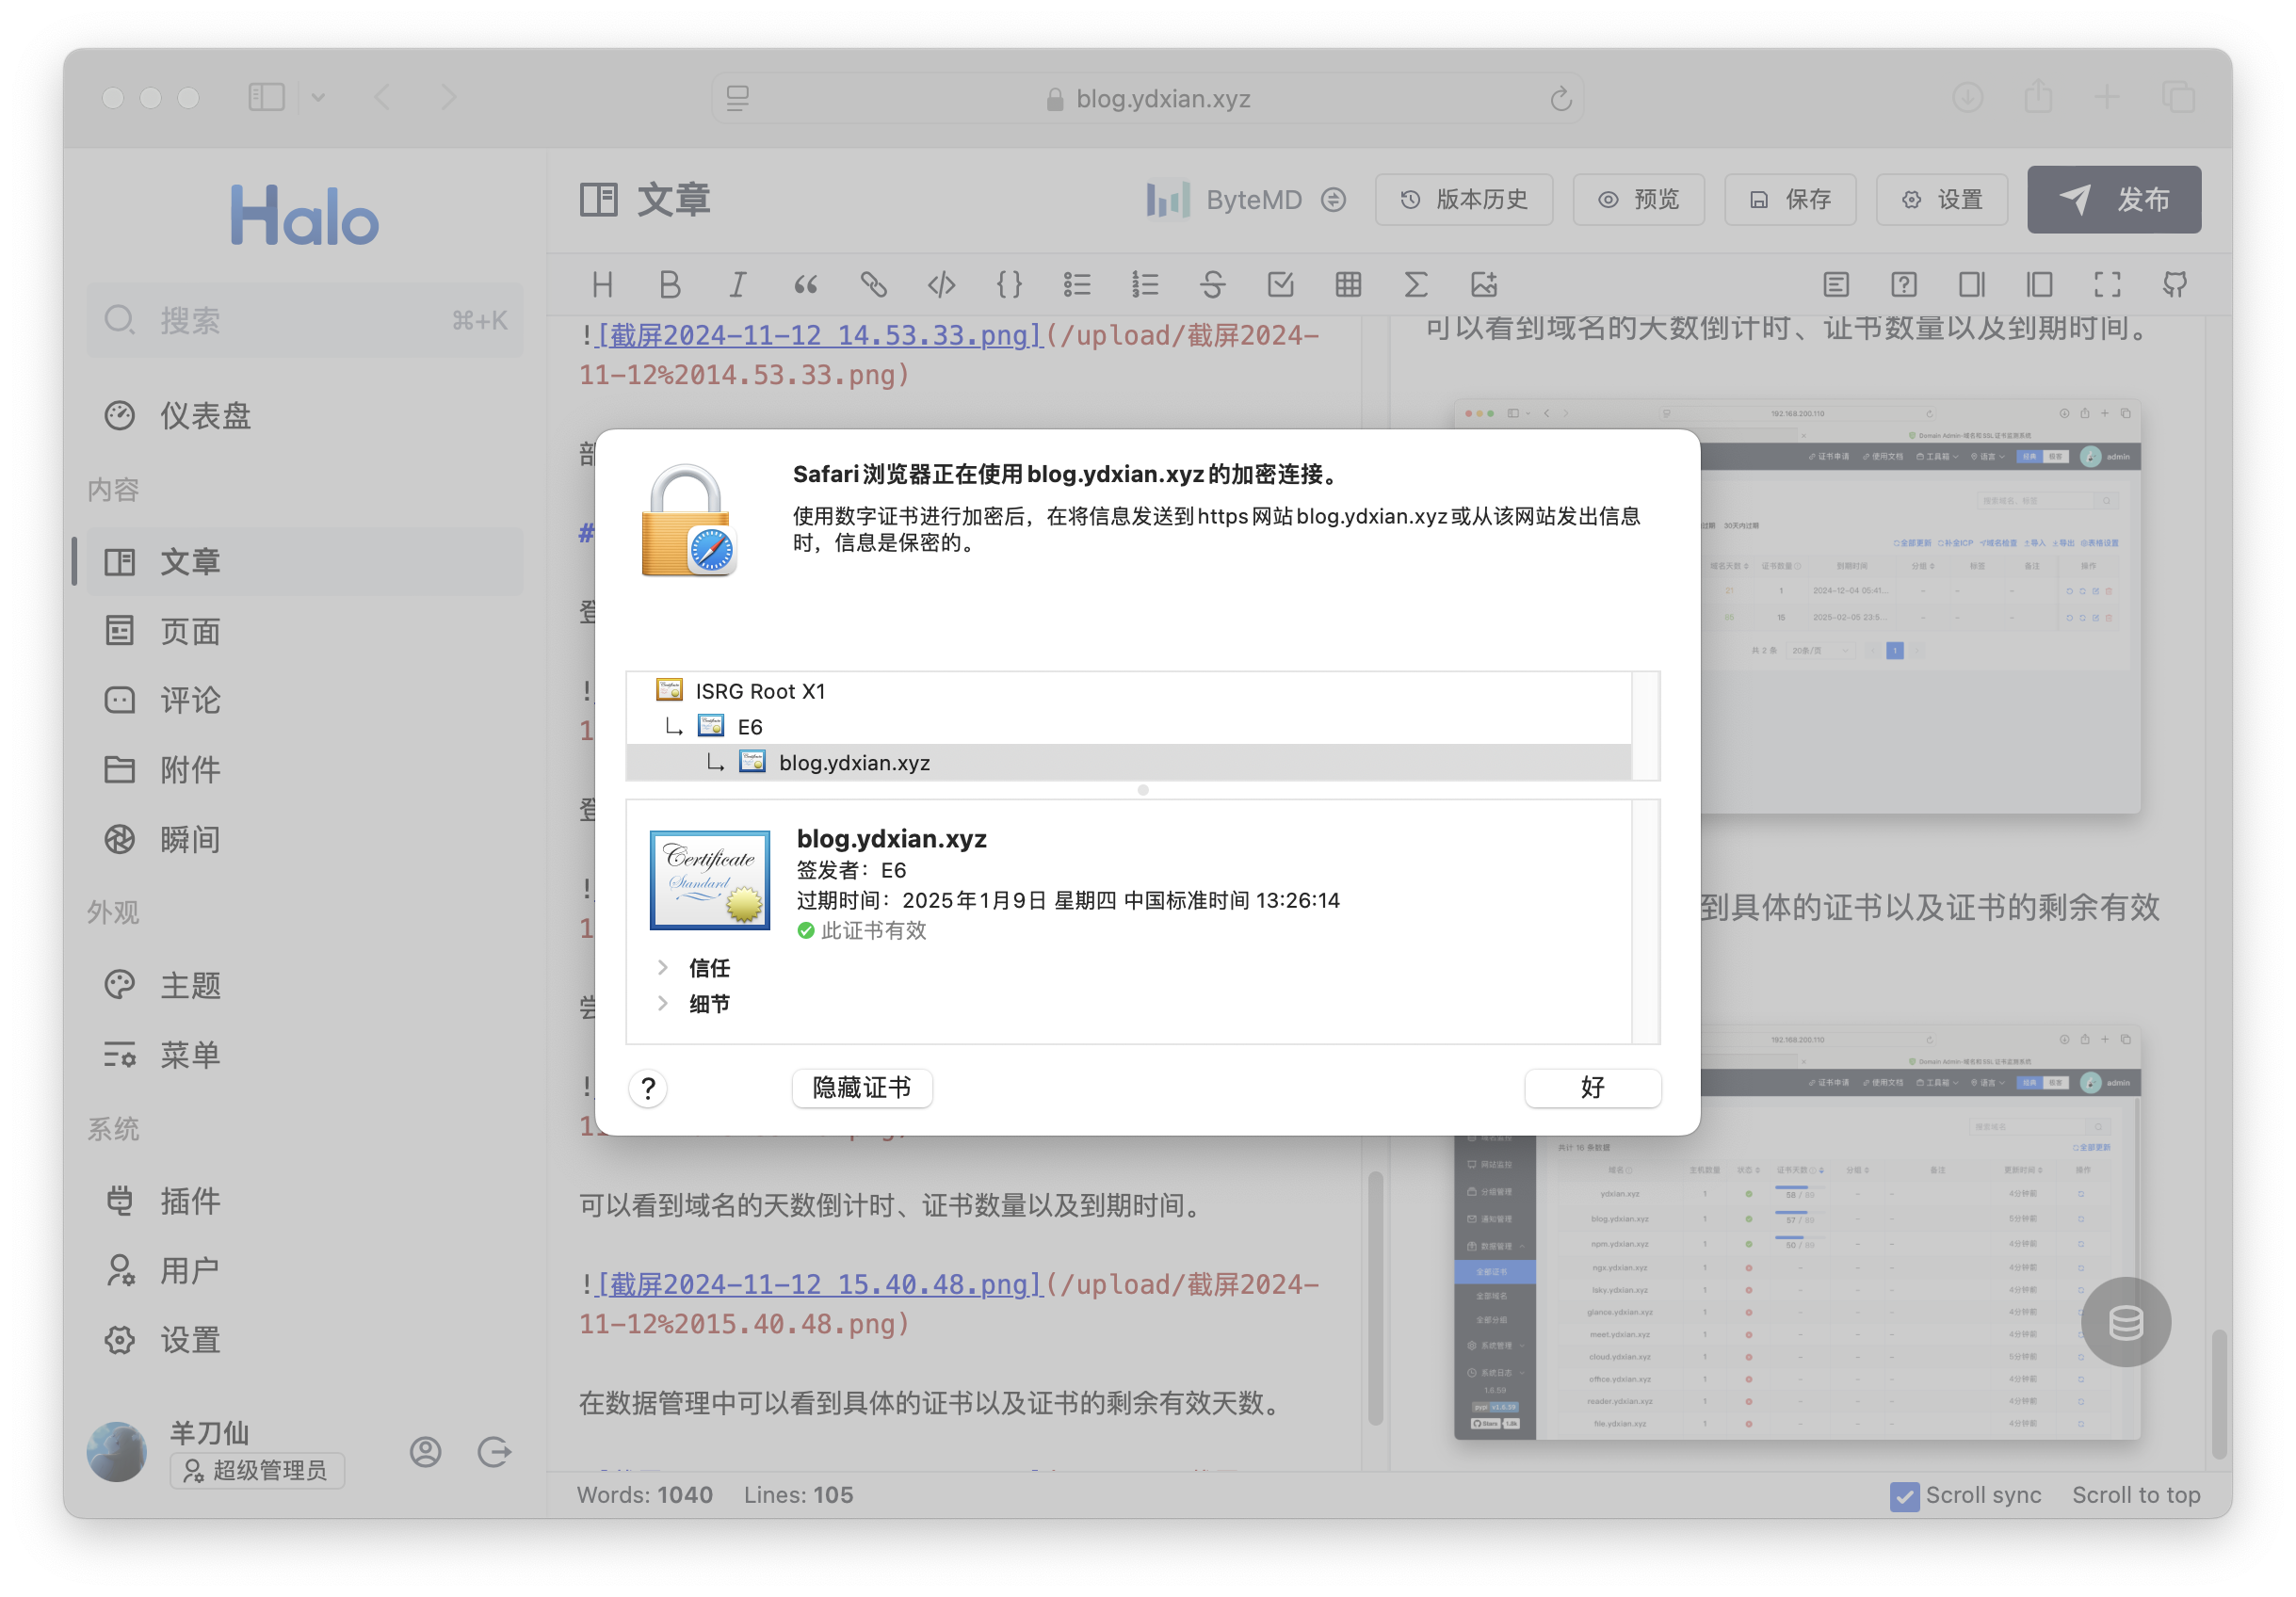This screenshot has width=2296, height=1597.
Task: Switch editor via the ByteMD selector
Action: coord(1246,200)
